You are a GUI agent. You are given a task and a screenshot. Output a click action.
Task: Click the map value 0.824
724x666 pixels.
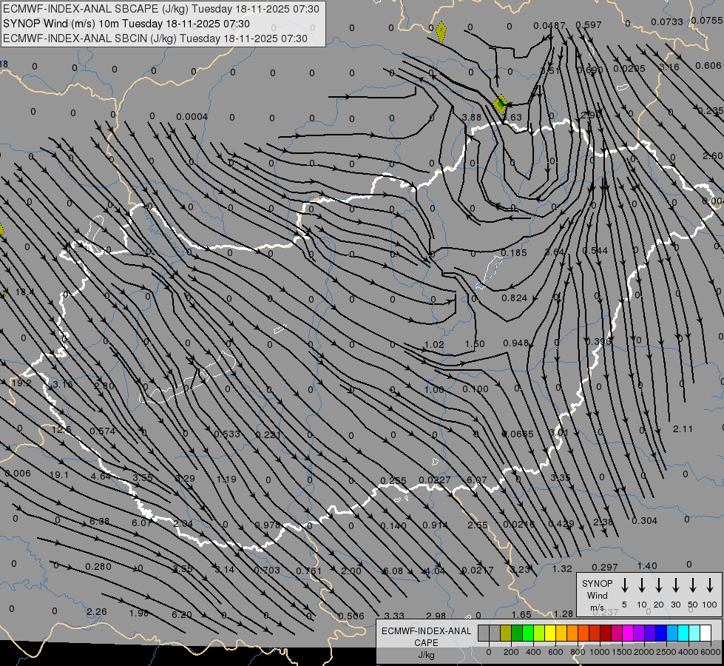pos(515,298)
